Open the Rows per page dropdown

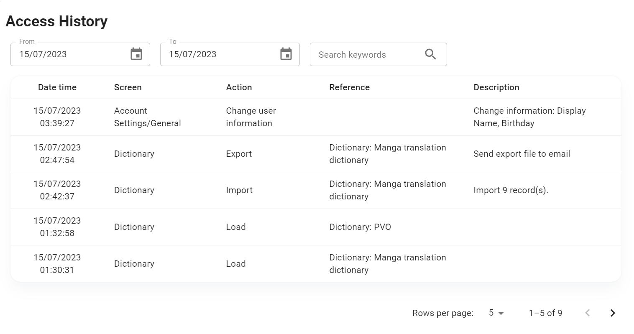[x=496, y=313]
